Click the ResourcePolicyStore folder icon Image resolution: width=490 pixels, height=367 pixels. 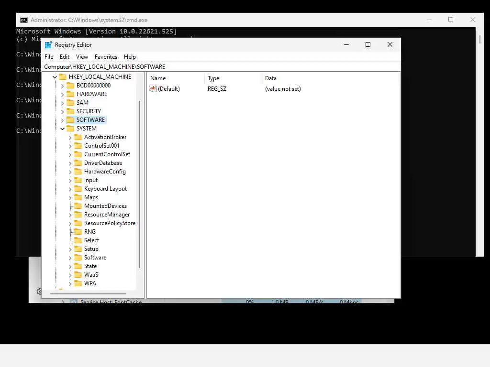(x=78, y=223)
